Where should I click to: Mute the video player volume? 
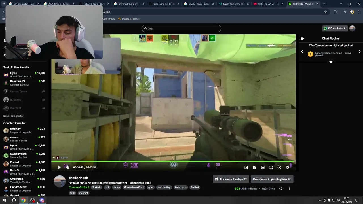click(67, 167)
